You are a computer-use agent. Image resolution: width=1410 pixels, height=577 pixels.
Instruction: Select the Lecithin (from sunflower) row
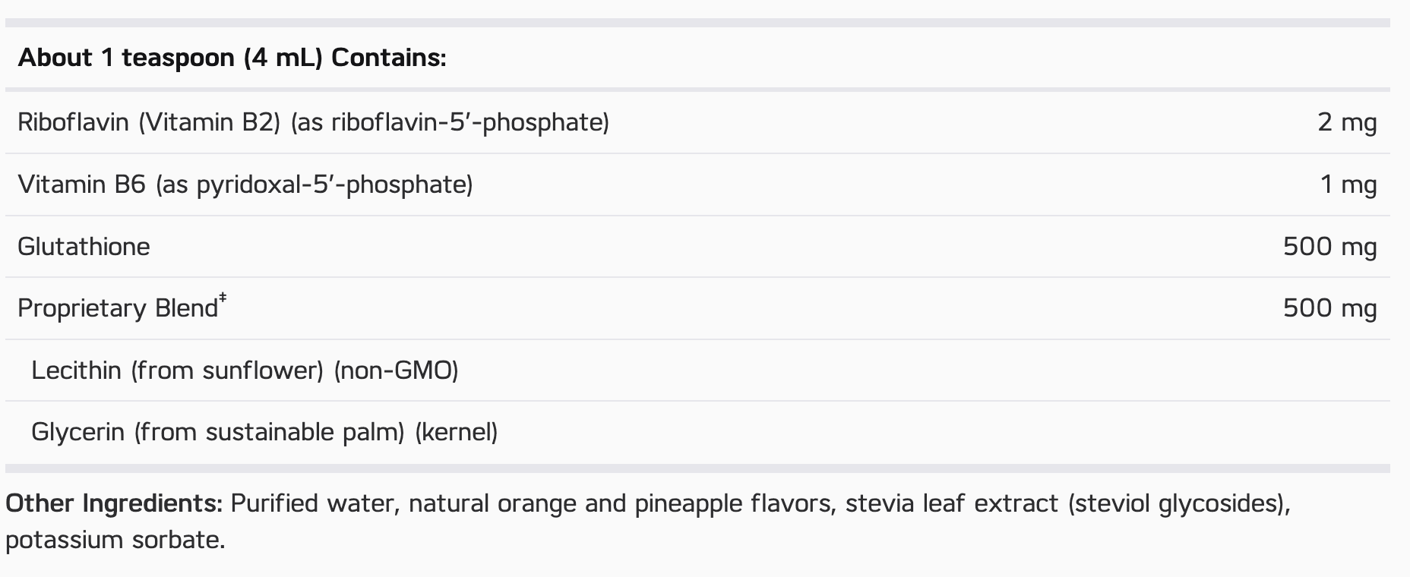[x=697, y=370]
